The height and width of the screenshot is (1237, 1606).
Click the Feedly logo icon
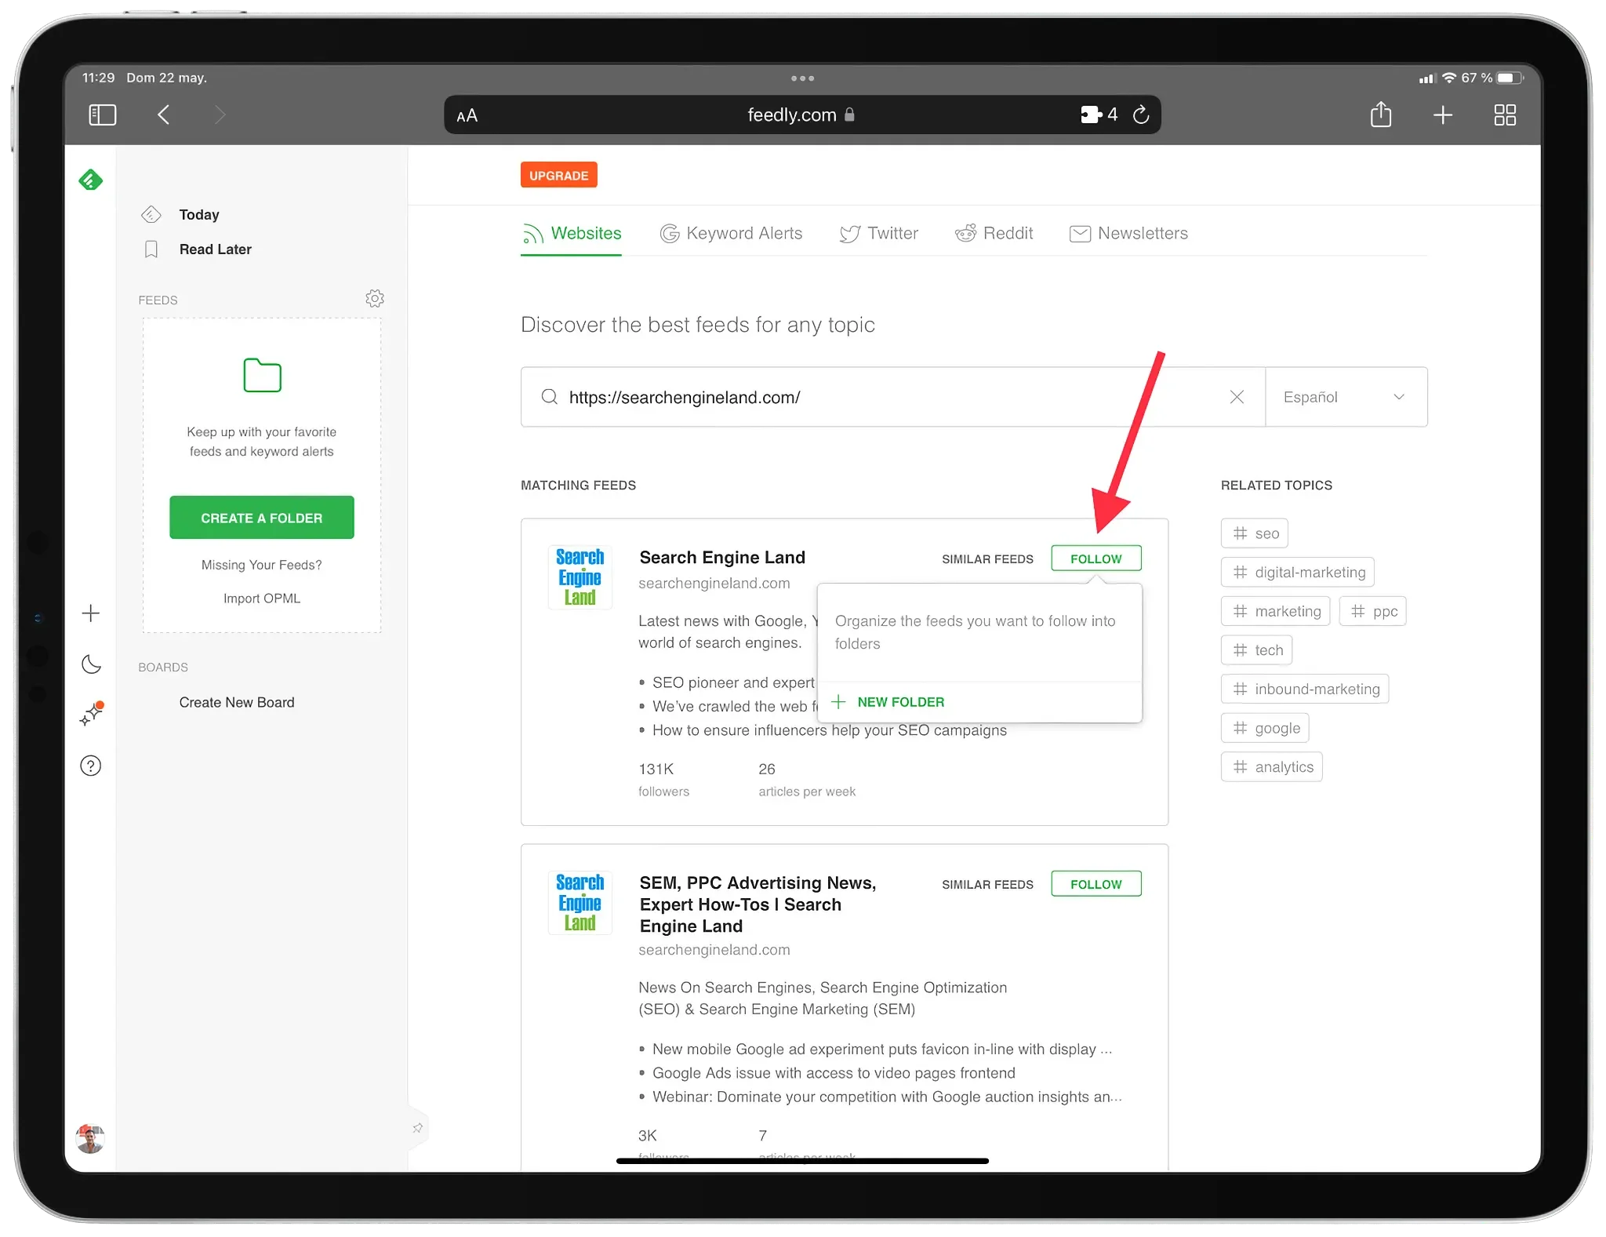tap(91, 180)
